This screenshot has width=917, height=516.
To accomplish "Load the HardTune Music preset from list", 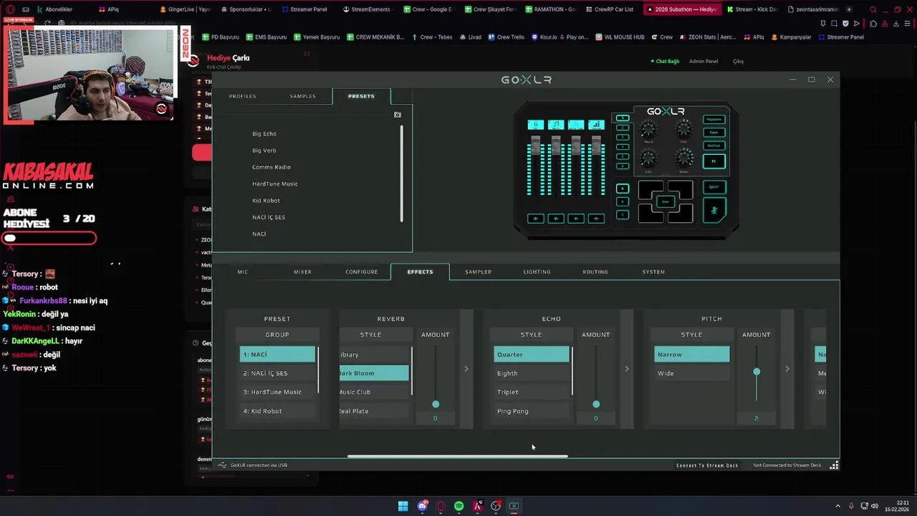I will [275, 183].
